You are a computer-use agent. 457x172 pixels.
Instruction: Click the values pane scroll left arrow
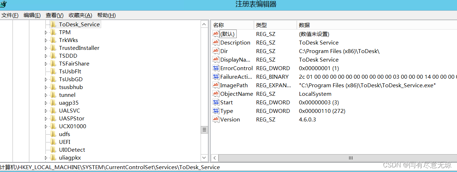[215, 158]
